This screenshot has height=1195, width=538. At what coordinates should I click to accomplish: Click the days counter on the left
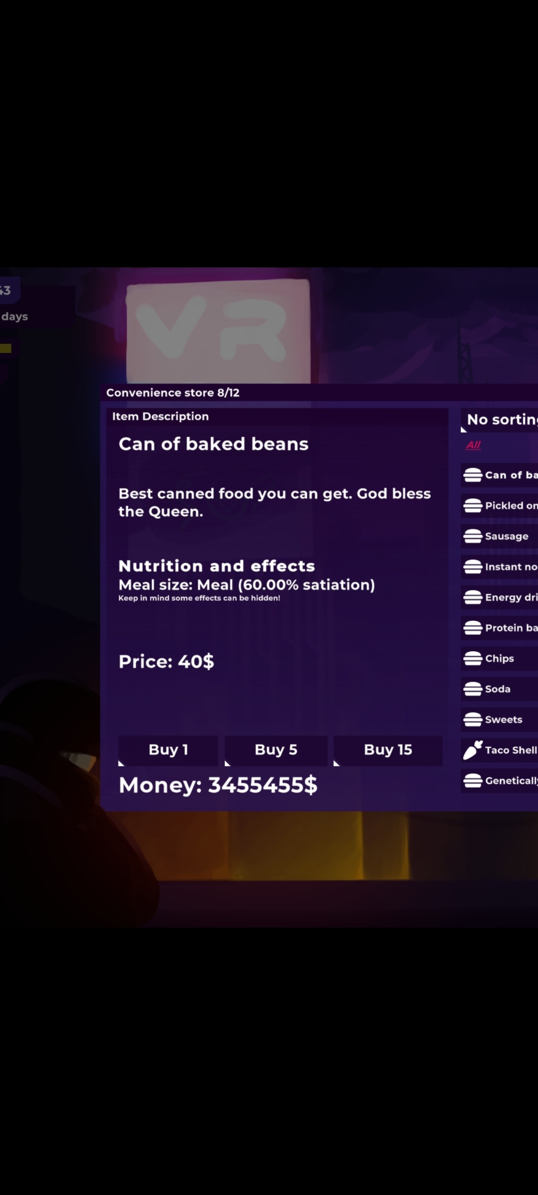point(14,317)
